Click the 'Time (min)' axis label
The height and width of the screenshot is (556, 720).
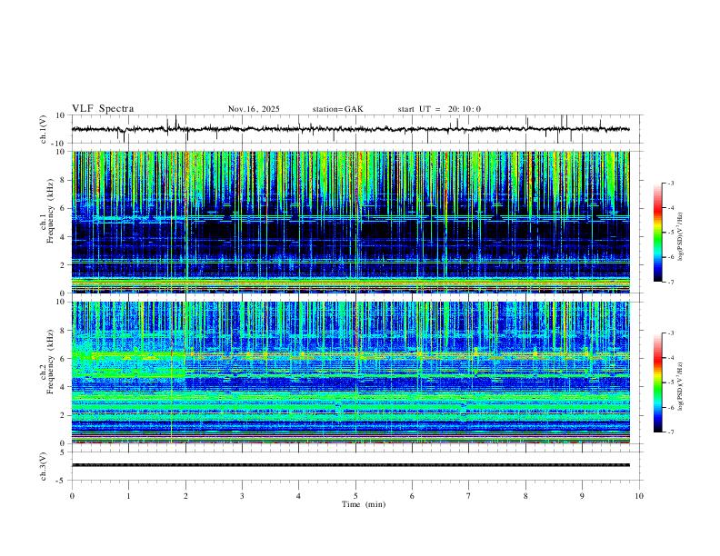click(364, 504)
